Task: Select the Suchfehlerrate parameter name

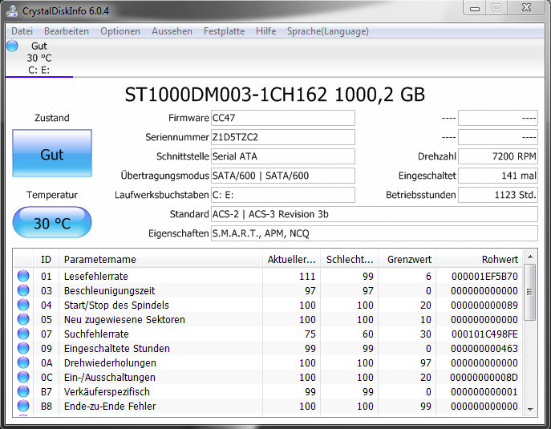Action: pos(96,334)
